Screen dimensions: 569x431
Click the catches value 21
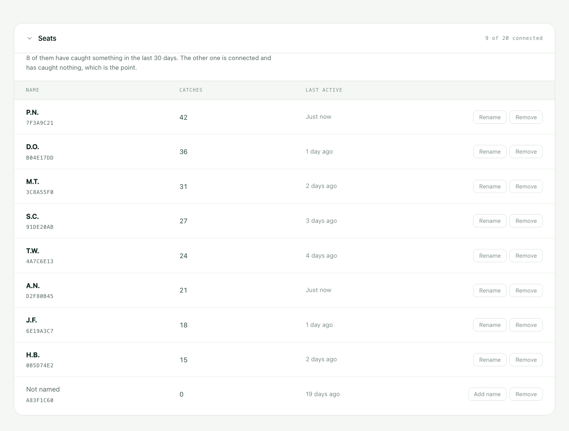click(184, 290)
